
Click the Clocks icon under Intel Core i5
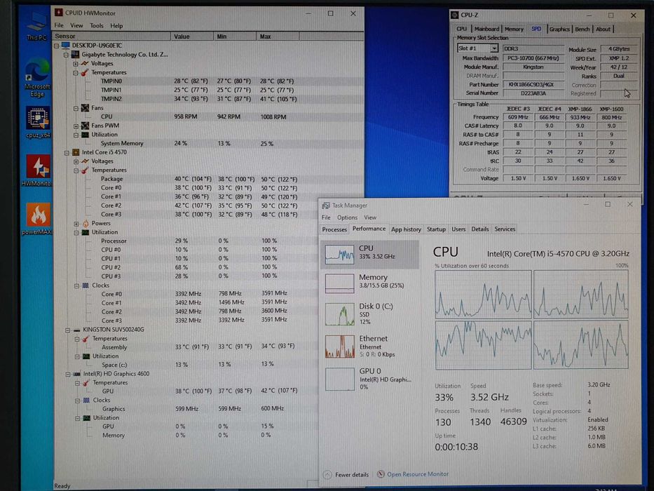tap(86, 285)
